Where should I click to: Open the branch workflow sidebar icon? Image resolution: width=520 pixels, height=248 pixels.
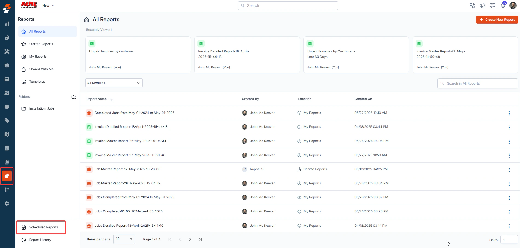tap(7, 190)
